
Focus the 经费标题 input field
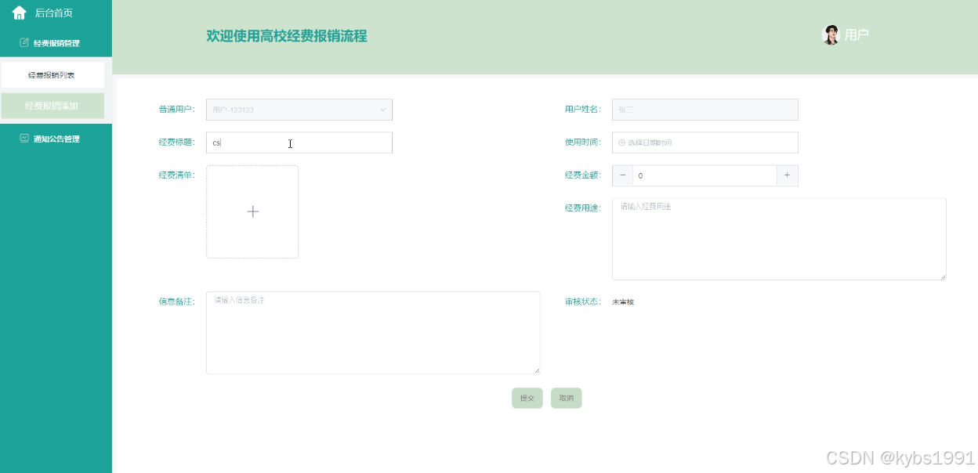[x=299, y=143]
